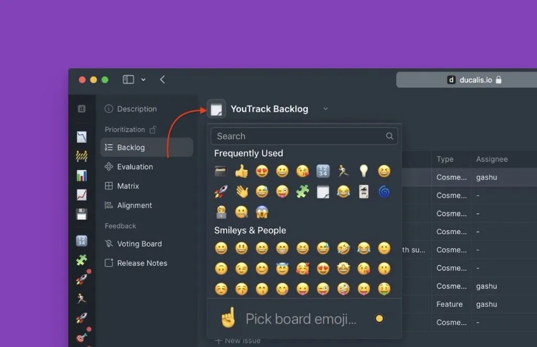Image resolution: width=537 pixels, height=347 pixels.
Task: Select the screaming face emoji
Action: coord(262,212)
